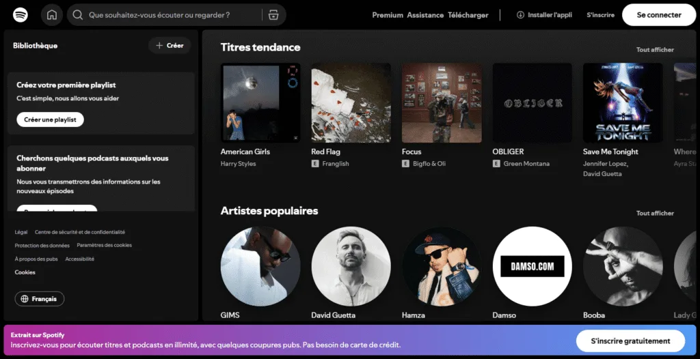The image size is (700, 359).
Task: Click the Se connecter button
Action: point(659,15)
